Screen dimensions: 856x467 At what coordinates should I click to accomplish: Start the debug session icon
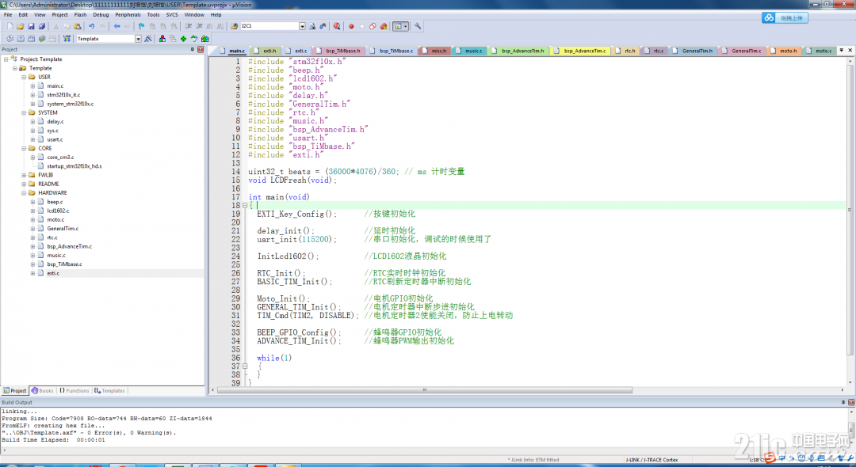[337, 26]
